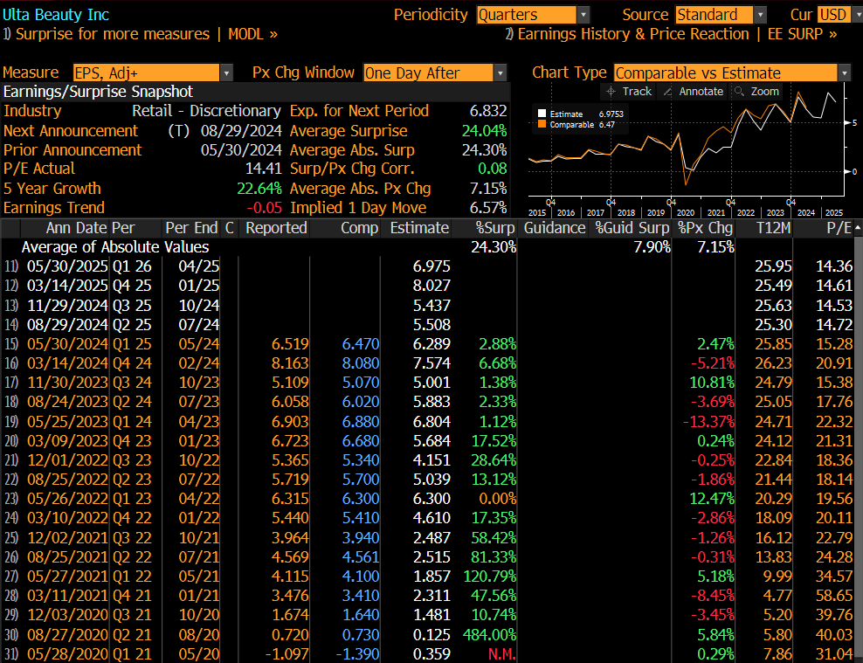Click the Retail - Discretionary industry value

pos(206,111)
